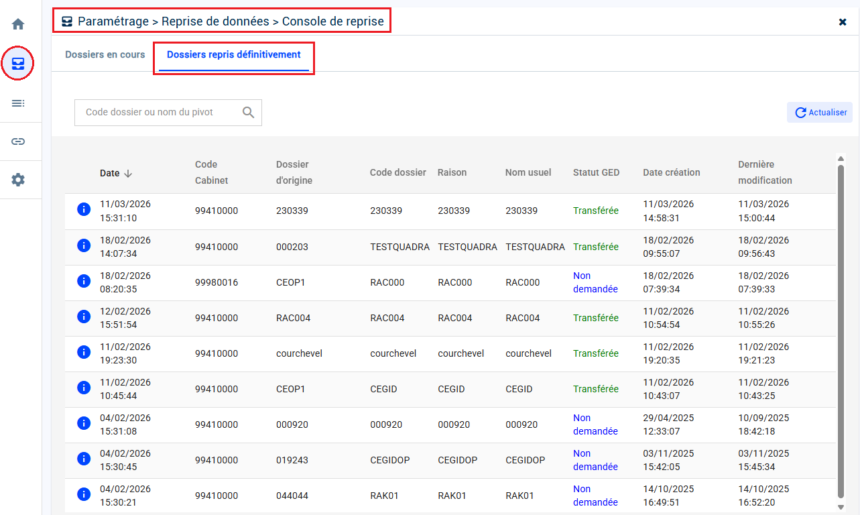Click origin dossier 019243

[292, 460]
